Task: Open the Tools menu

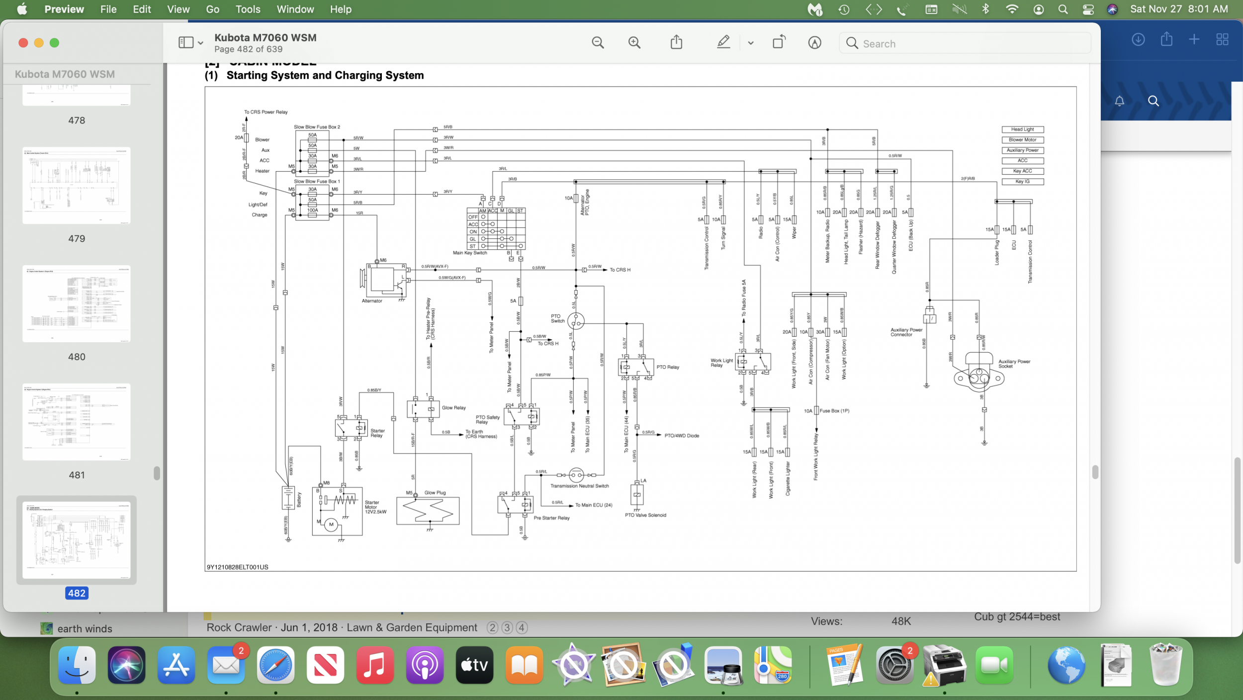Action: 248,9
